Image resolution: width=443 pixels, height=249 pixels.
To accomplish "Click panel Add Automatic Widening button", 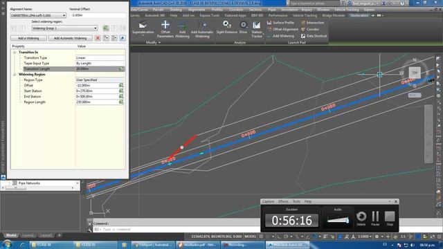I will tap(71, 38).
